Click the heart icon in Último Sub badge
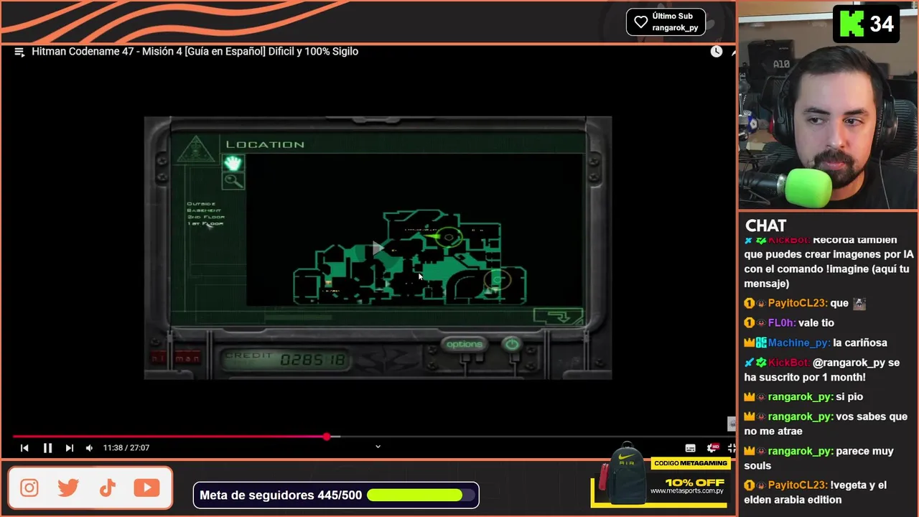The height and width of the screenshot is (517, 919). coord(640,22)
